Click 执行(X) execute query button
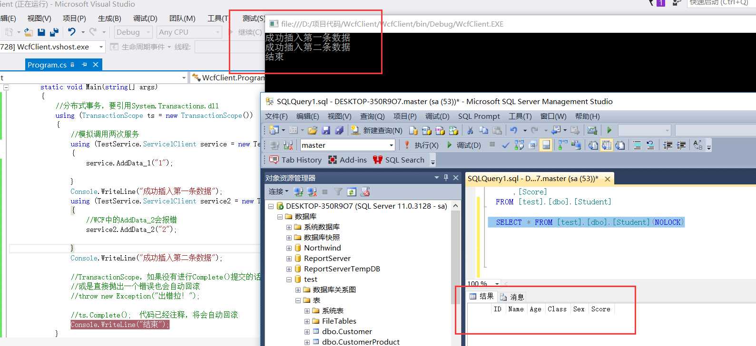The width and height of the screenshot is (756, 346). (x=421, y=145)
